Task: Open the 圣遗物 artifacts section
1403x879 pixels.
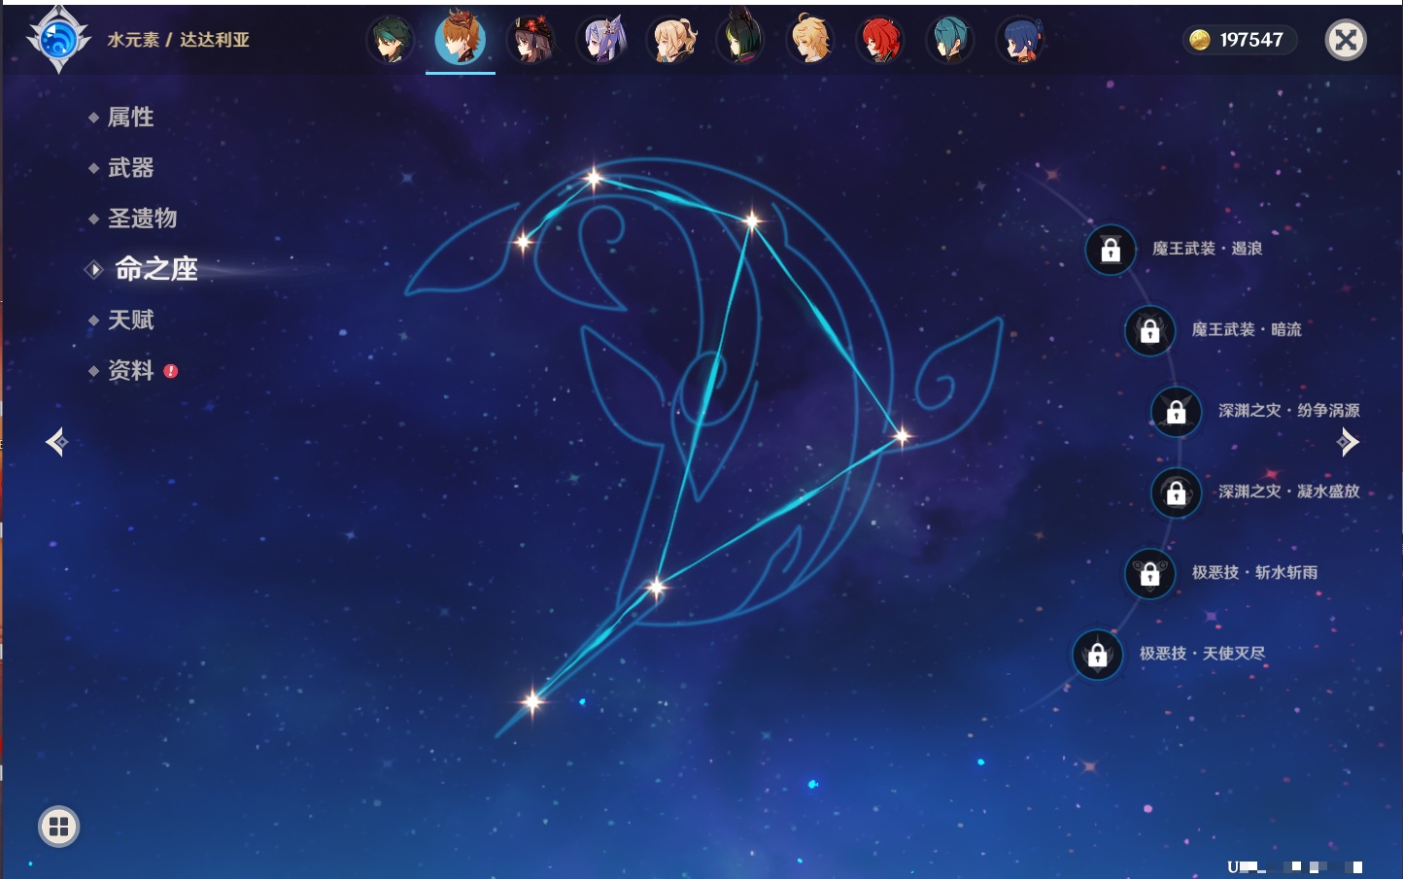Action: (x=142, y=219)
